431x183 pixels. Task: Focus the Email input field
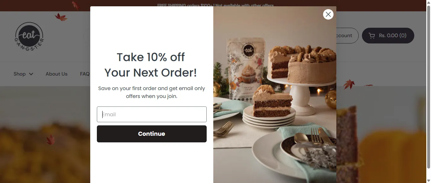coord(151,114)
